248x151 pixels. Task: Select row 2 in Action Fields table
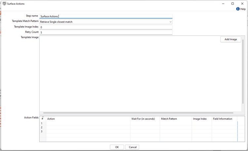click(x=42, y=127)
